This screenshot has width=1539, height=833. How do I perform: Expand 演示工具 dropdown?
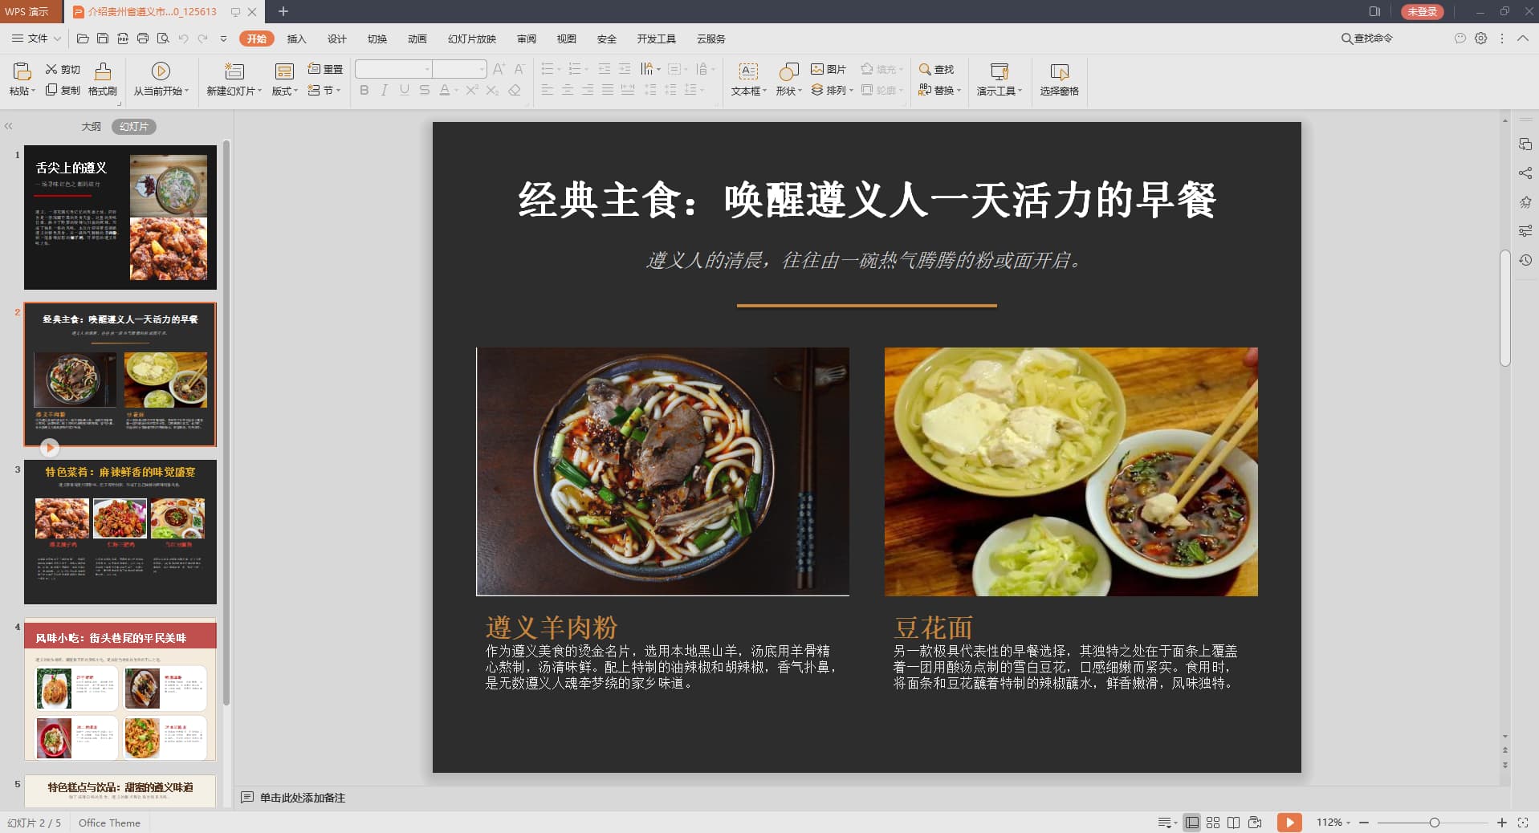[1000, 91]
